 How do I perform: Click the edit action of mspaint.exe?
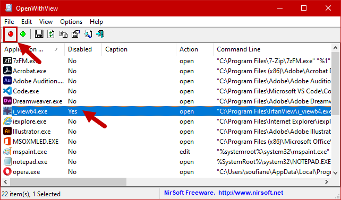click(x=185, y=152)
